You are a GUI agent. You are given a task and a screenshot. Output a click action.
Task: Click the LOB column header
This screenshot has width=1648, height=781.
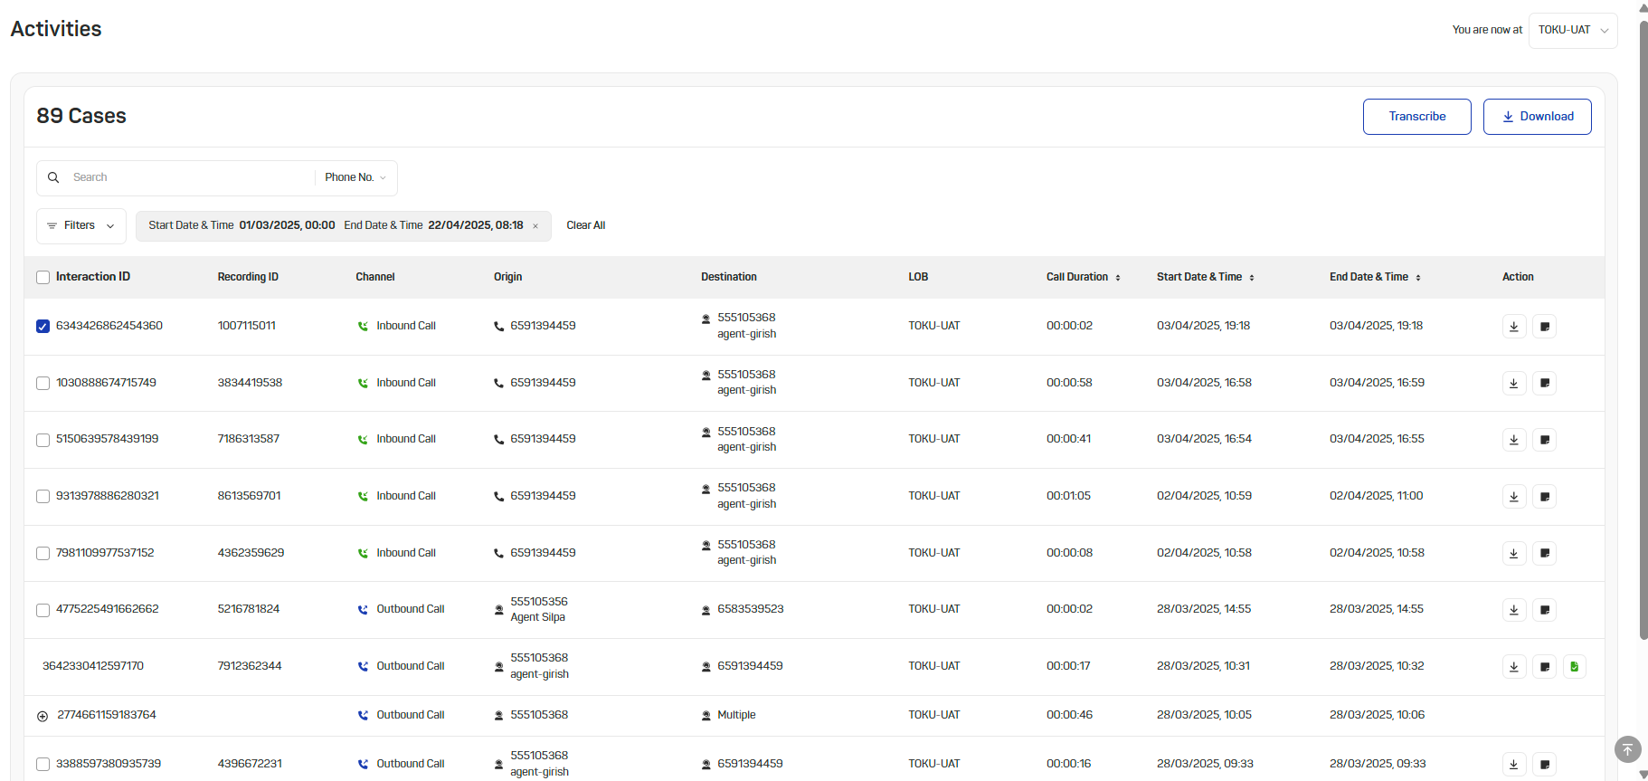point(918,277)
